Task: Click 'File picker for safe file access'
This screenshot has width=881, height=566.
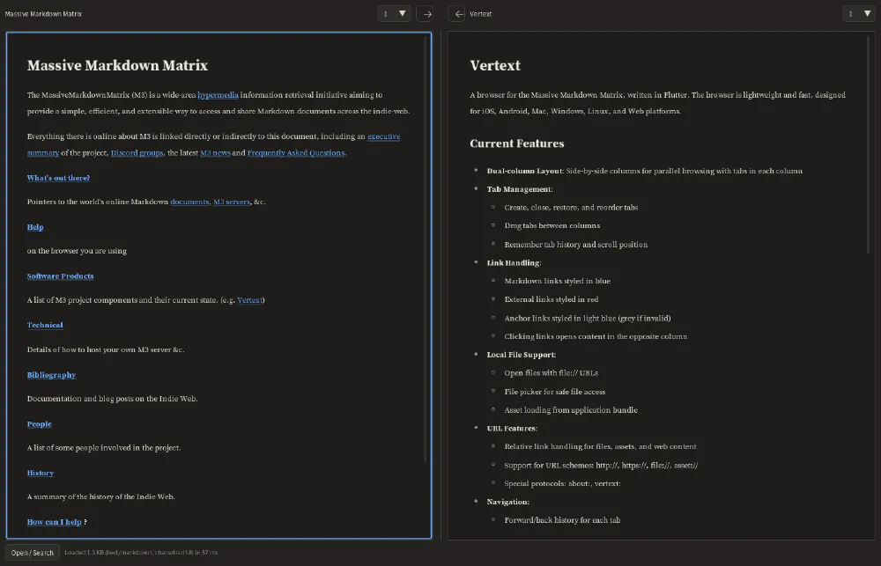Action: (554, 392)
